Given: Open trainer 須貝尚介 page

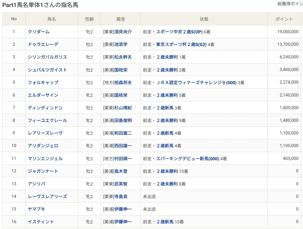Looking at the screenshot, I should (x=123, y=32).
